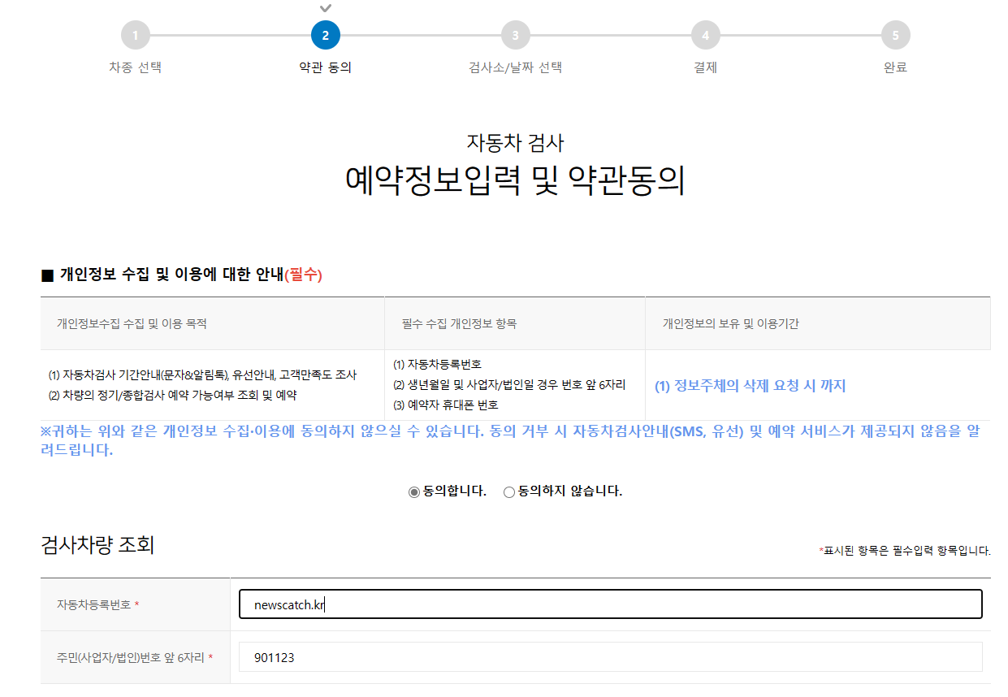Click the 결제 step label

pos(706,67)
